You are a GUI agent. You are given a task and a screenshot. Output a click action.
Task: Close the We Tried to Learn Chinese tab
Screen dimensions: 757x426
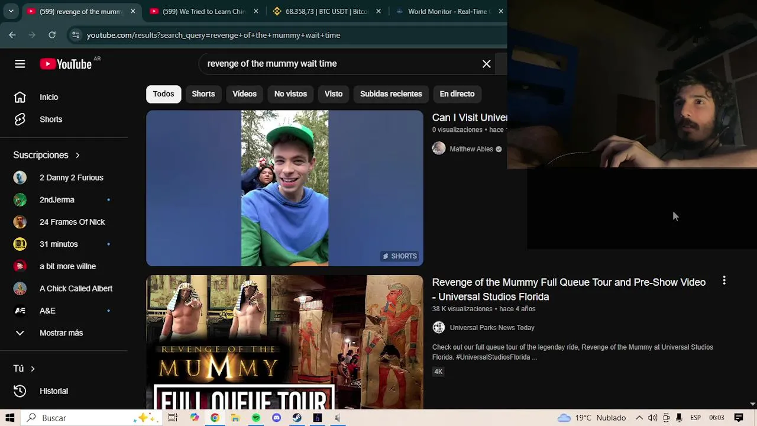click(x=255, y=11)
